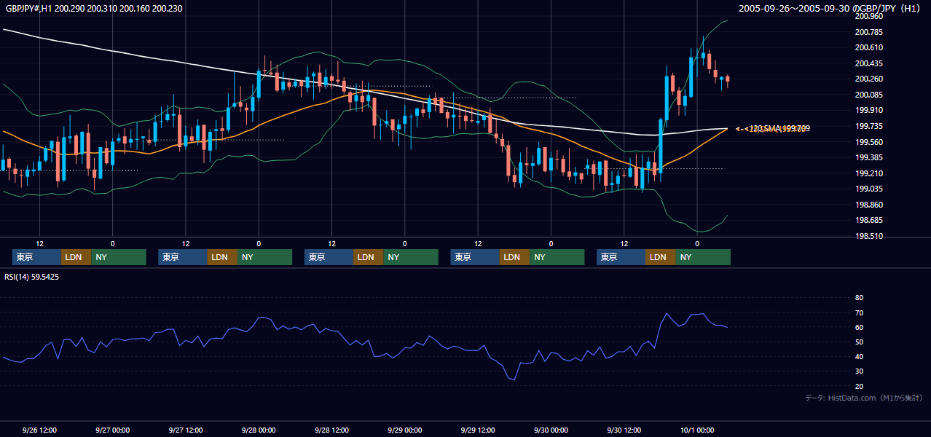Click the 200.960 price axis label
The height and width of the screenshot is (437, 931).
(870, 16)
